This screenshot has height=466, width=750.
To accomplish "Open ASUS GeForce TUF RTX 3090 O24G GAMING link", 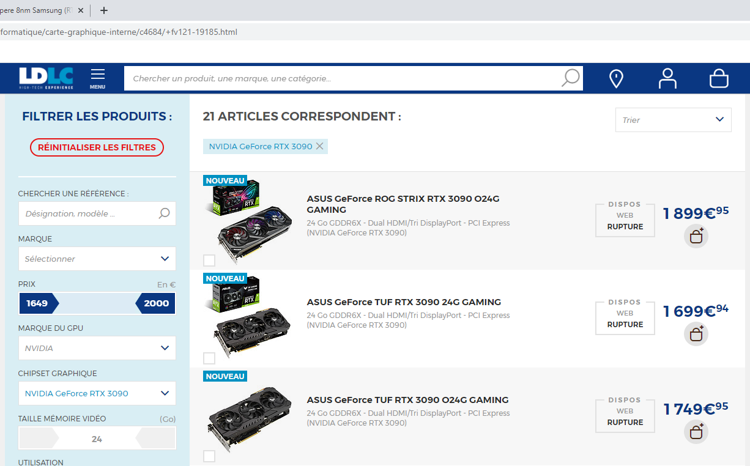I will (407, 400).
